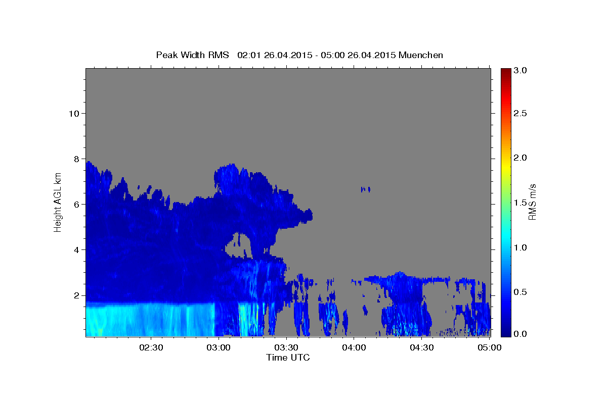
Task: Click the height label '2'
Action: 75,295
